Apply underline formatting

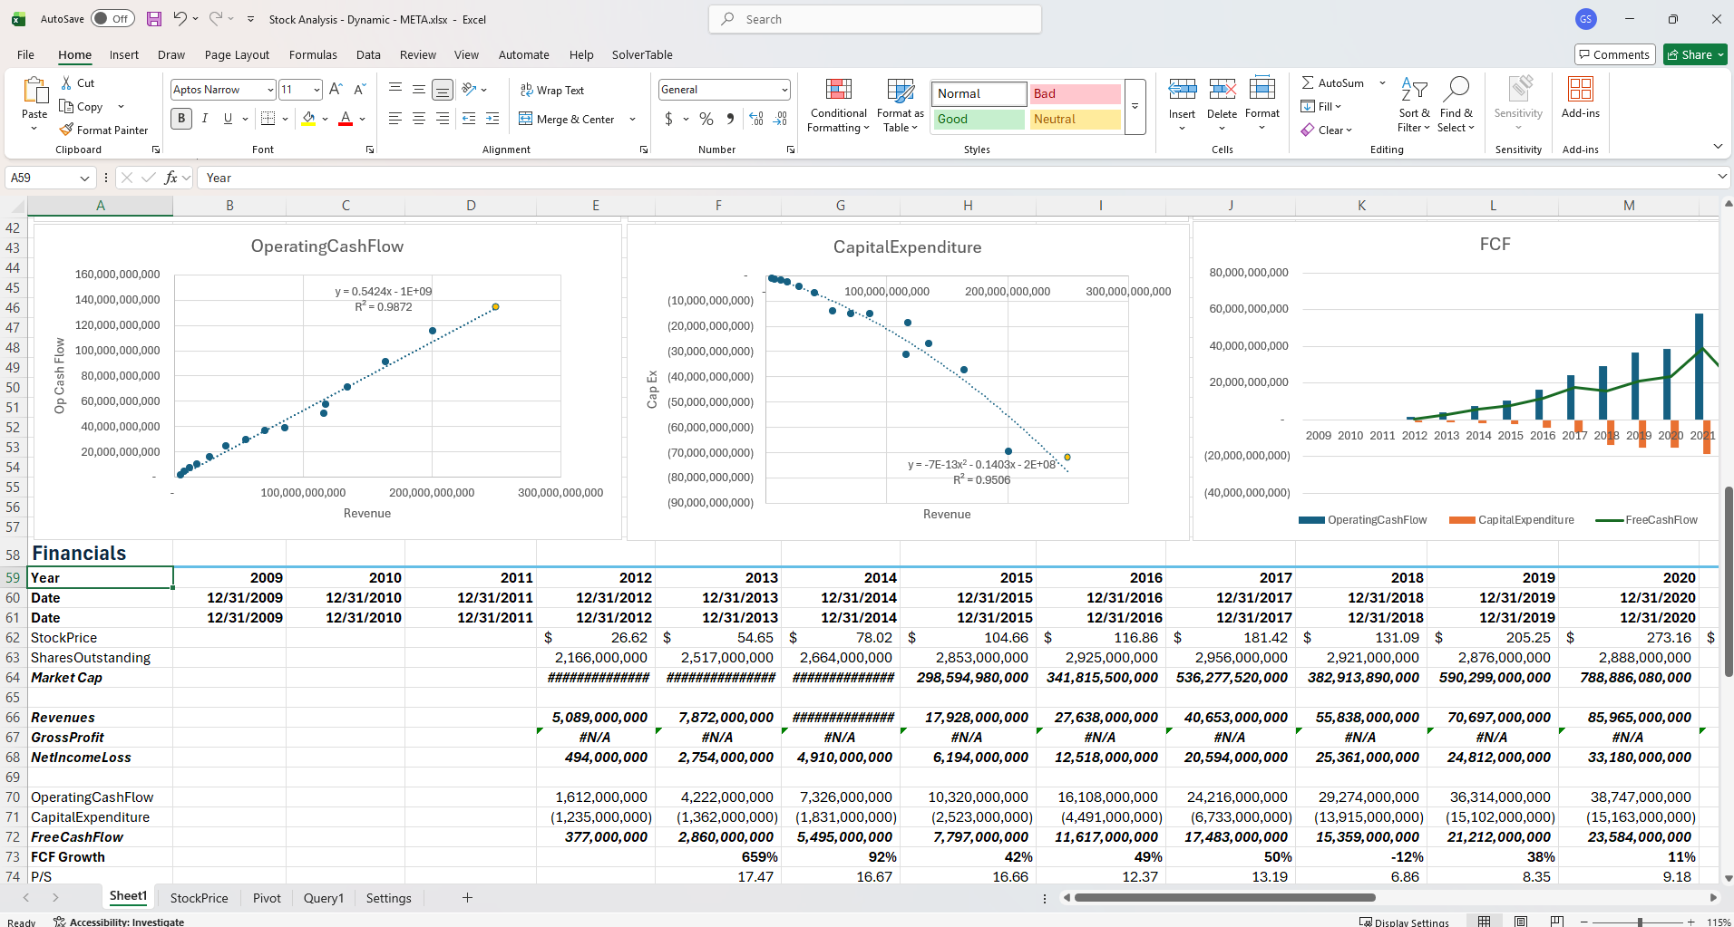228,119
